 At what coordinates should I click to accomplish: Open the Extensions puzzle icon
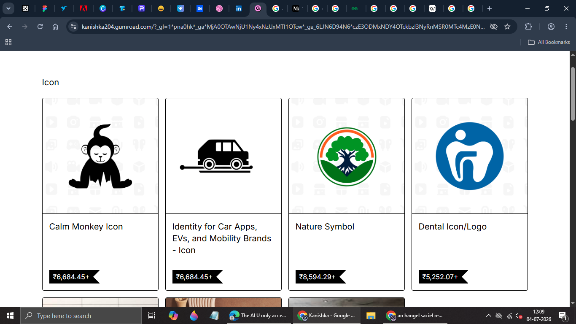click(x=529, y=27)
